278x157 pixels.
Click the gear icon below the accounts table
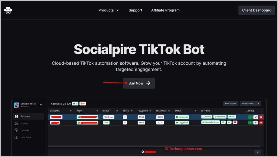143,152
